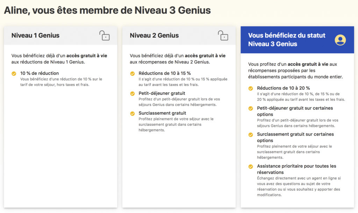Click the checkmark beside "Réductions de 10 à 15 %"
This screenshot has height=213, width=358.
(133, 74)
